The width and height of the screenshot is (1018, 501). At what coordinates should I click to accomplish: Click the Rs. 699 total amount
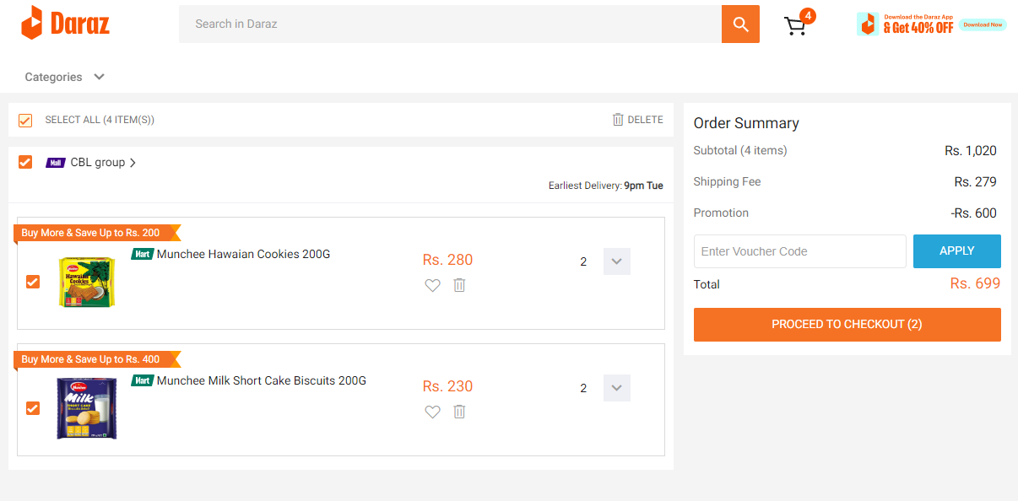(975, 283)
